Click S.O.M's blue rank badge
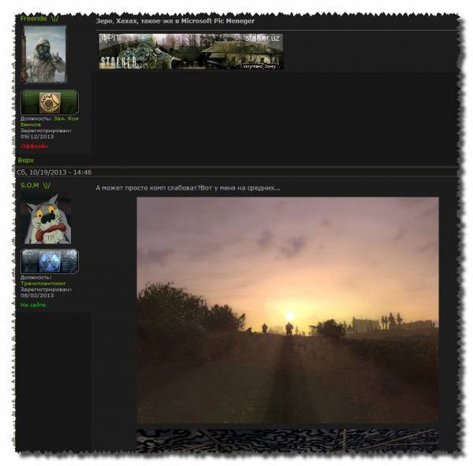473x466 pixels. tap(49, 261)
